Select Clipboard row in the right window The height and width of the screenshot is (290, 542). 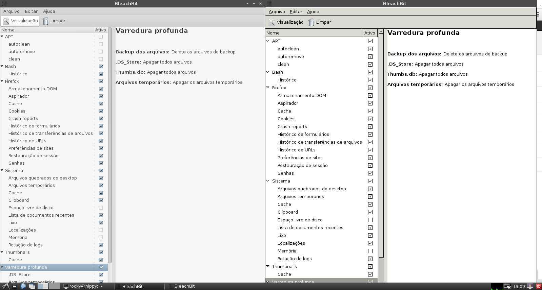[x=321, y=212]
